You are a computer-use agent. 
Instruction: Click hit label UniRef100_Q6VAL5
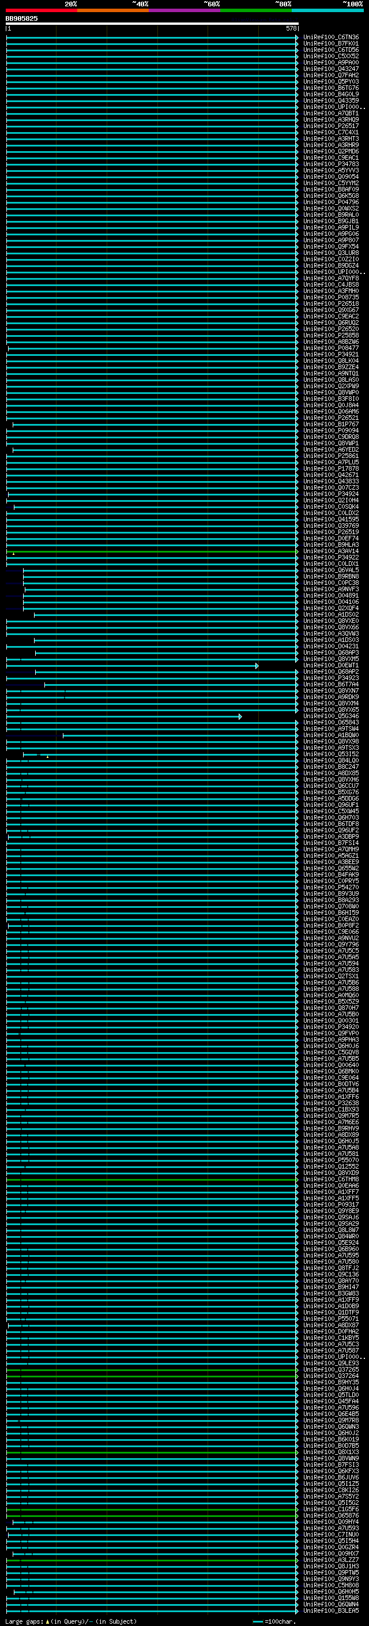[x=331, y=570]
